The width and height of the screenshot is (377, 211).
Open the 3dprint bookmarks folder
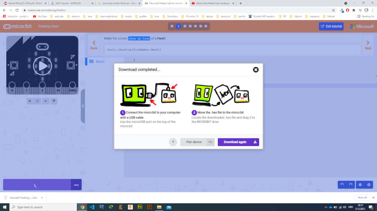296,17
